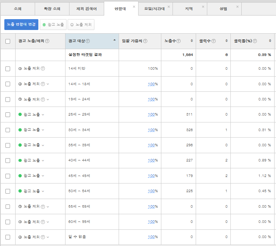The image size is (276, 246).
Task: Click help icon in 14세 ~ 18세 row
Action: 43,84
